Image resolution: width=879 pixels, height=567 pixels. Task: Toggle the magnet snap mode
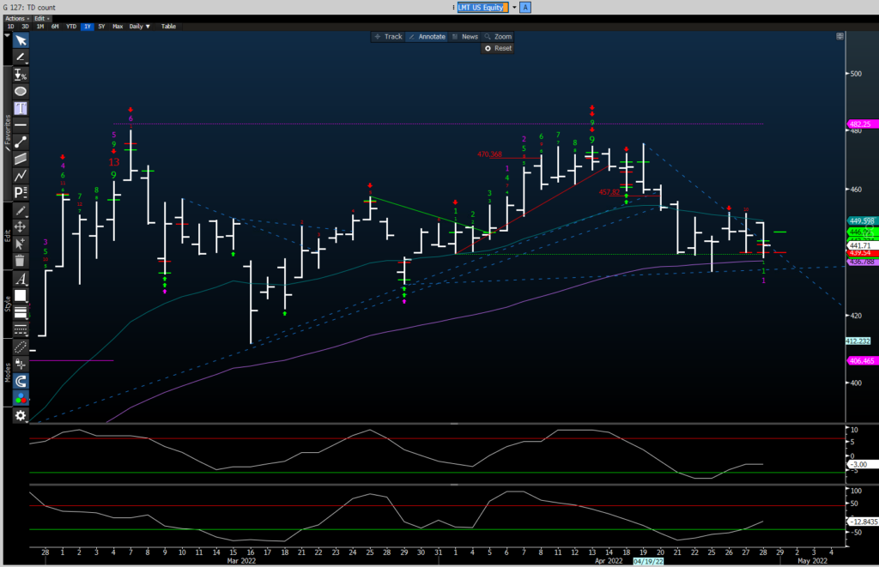coord(21,382)
